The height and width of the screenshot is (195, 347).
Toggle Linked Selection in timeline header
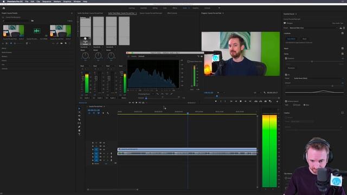[x=99, y=113]
